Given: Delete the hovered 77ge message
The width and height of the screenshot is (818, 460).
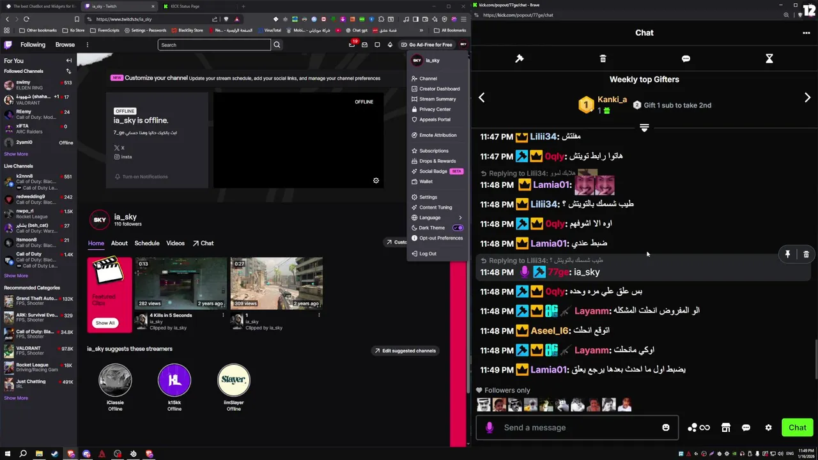Looking at the screenshot, I should coord(806,254).
